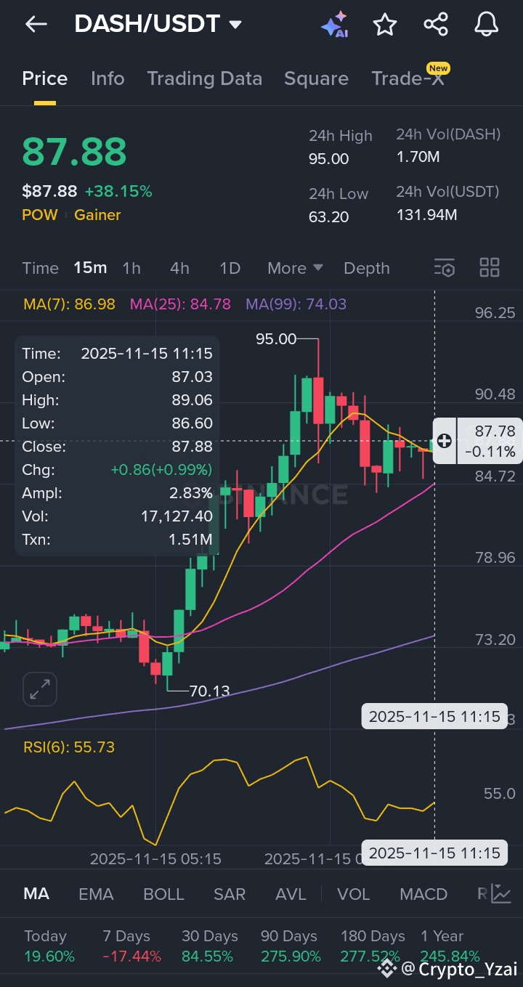Open chart settings icon
This screenshot has width=523, height=987.
pos(445,268)
